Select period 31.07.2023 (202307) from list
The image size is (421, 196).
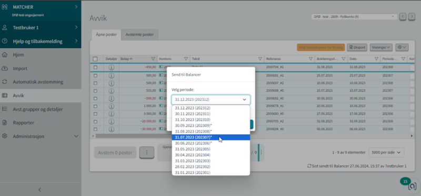211,137
